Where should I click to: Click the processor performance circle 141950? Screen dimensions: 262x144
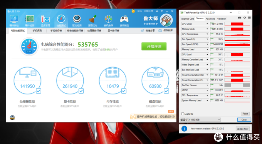point(27,81)
